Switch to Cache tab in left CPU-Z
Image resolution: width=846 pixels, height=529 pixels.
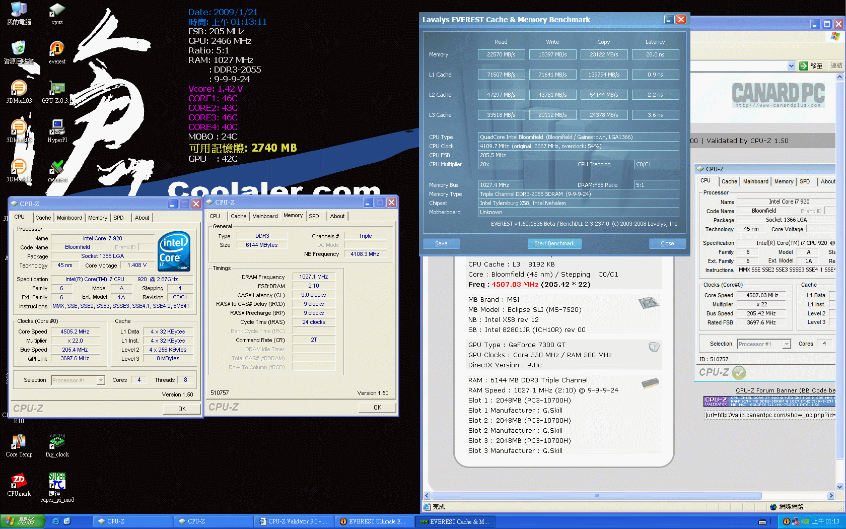(43, 218)
